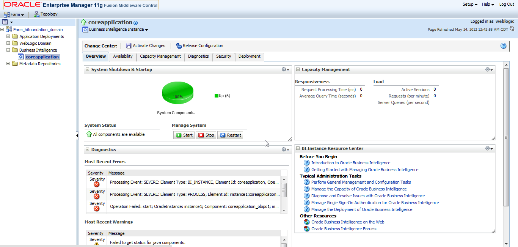The height and width of the screenshot is (247, 518).
Task: Click the coreapplication info icon
Action: click(136, 23)
